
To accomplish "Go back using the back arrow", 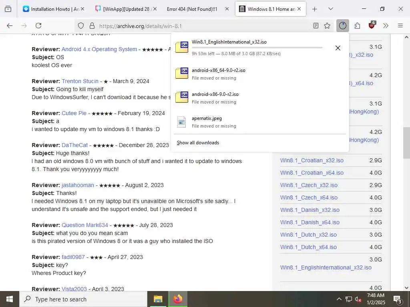I will pos(10,26).
